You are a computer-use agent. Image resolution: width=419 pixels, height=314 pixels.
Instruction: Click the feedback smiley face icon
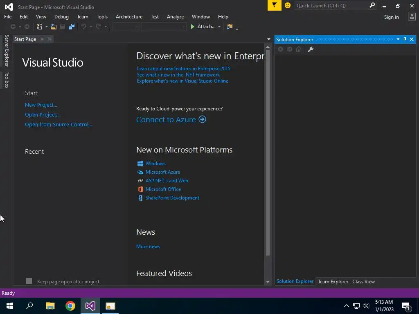pos(288,5)
